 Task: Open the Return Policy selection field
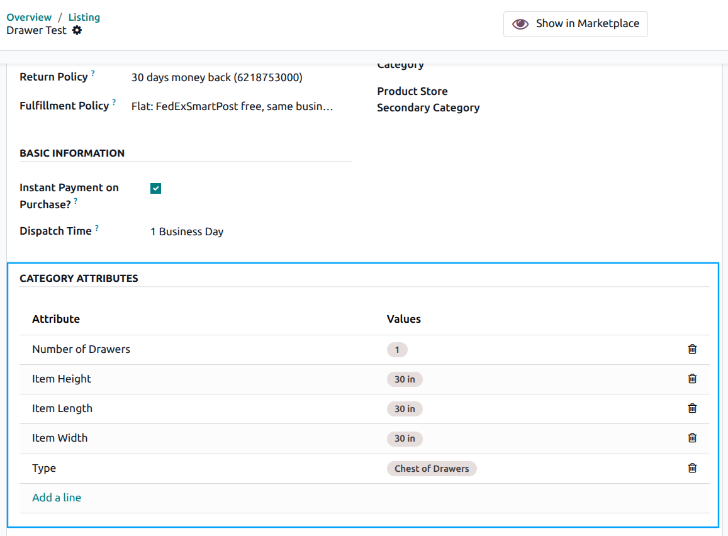coord(217,77)
